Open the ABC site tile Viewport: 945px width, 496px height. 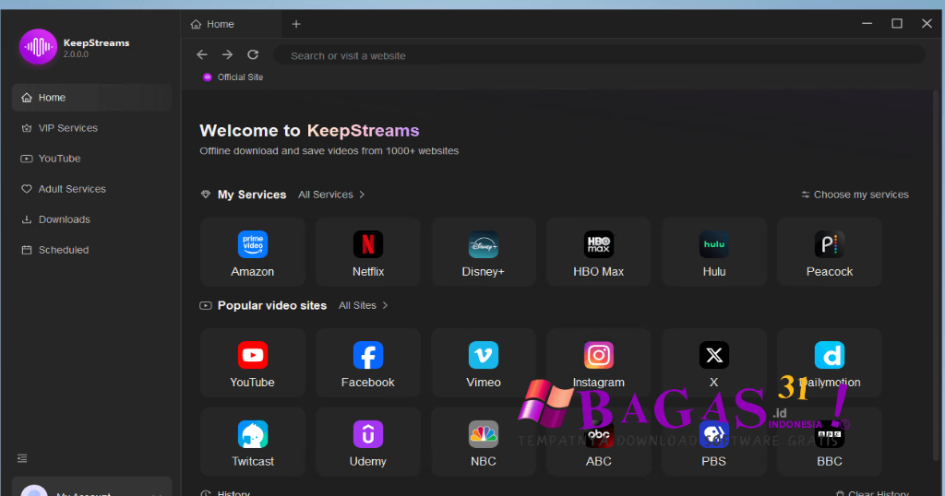[598, 442]
